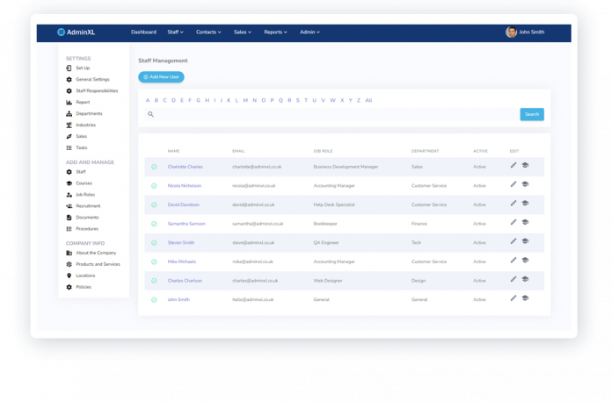
Task: Open Steven Smith's name link
Action: click(x=181, y=243)
